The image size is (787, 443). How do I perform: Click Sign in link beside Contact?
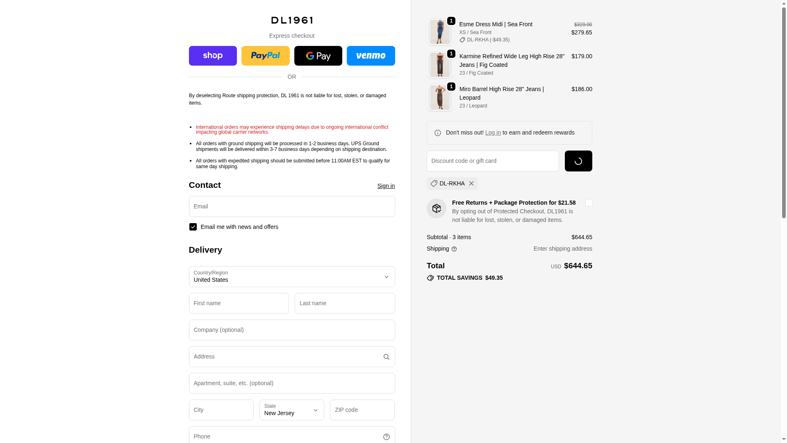point(386,186)
